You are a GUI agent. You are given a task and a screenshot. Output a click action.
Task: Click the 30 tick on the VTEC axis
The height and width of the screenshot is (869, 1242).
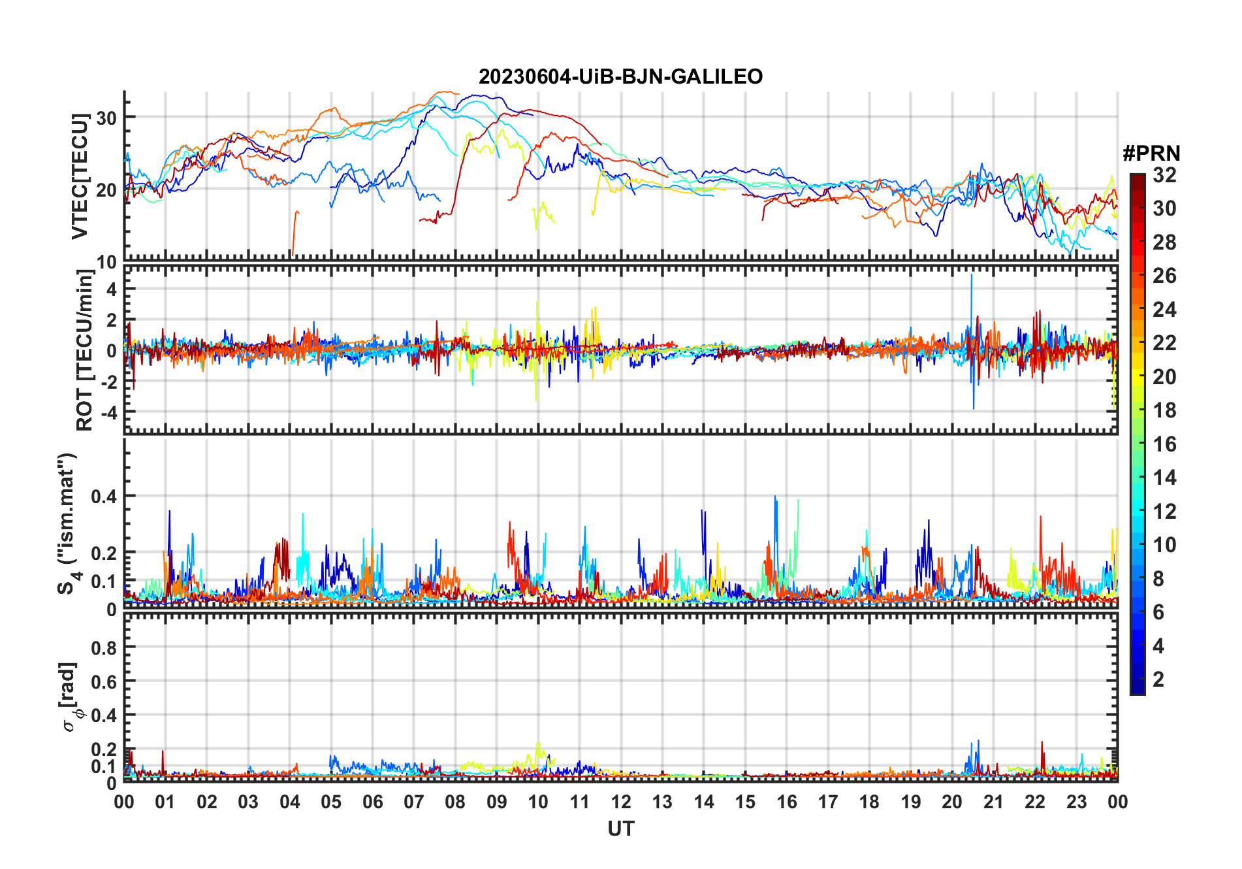[106, 118]
